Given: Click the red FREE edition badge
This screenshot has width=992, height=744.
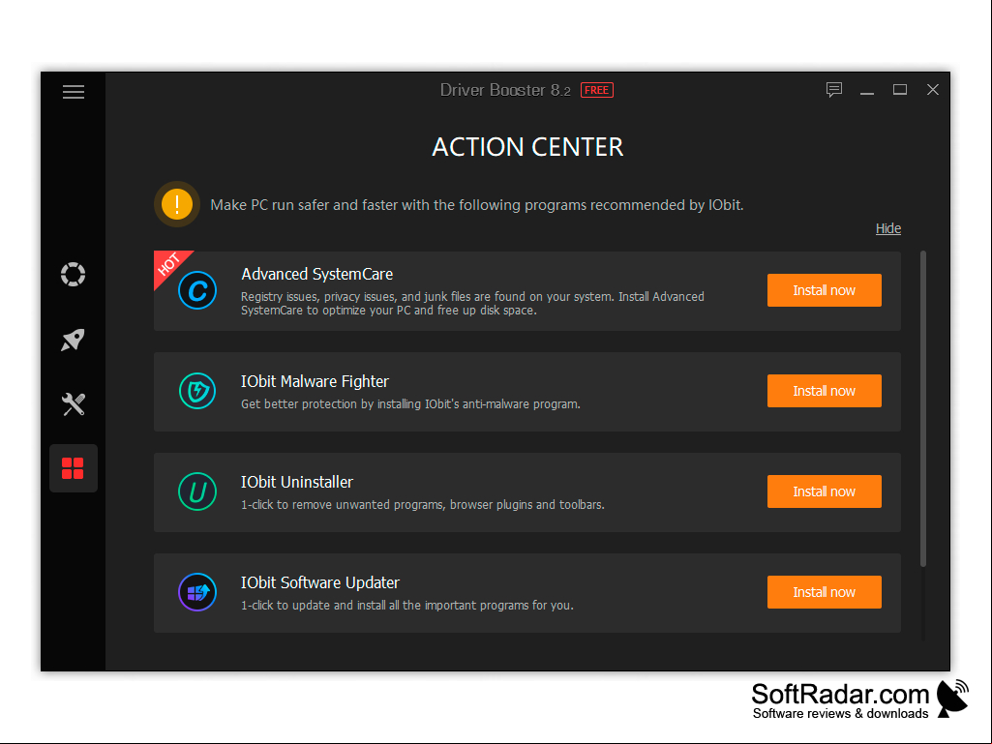Looking at the screenshot, I should coord(596,91).
